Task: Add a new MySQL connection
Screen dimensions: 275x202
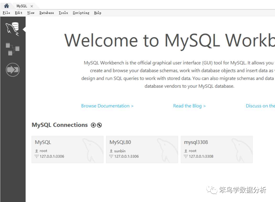Action: click(x=93, y=125)
